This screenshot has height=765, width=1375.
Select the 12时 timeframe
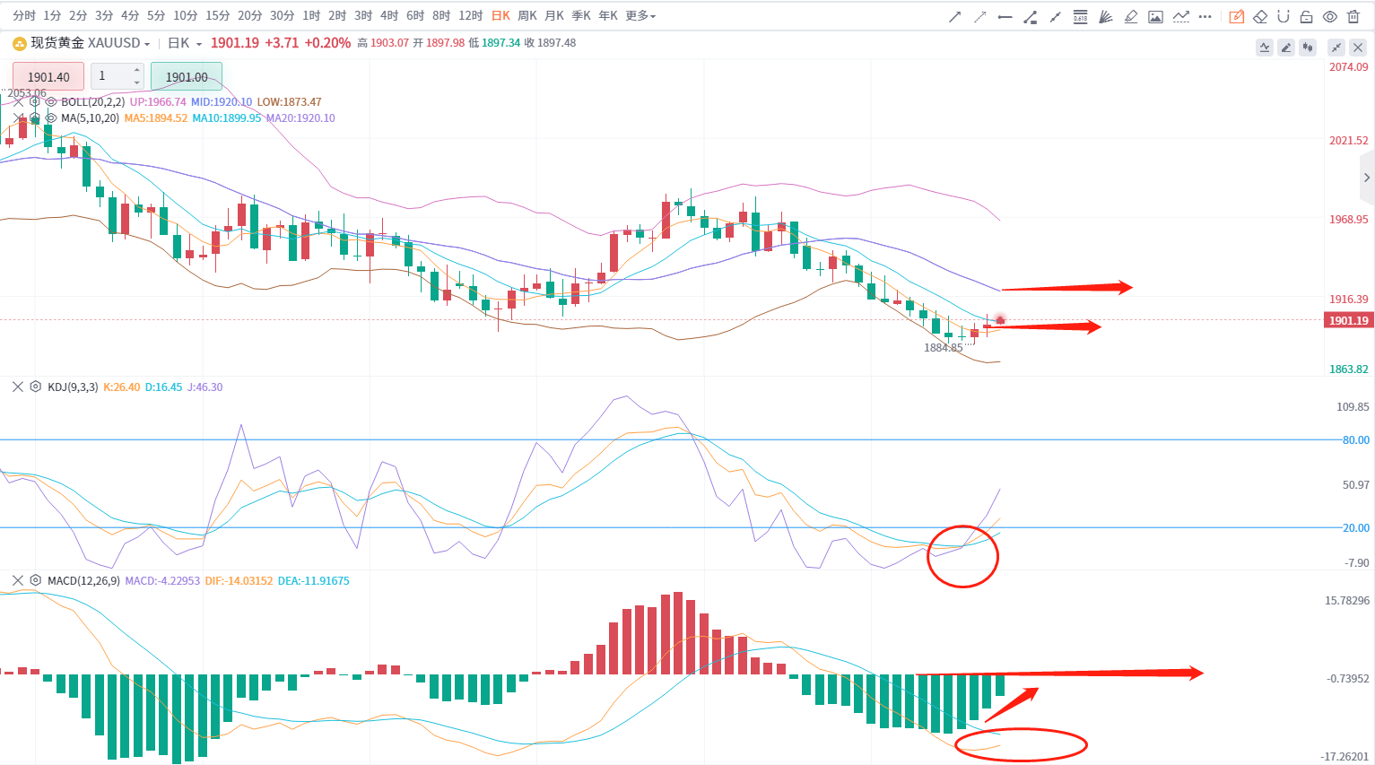[x=471, y=16]
